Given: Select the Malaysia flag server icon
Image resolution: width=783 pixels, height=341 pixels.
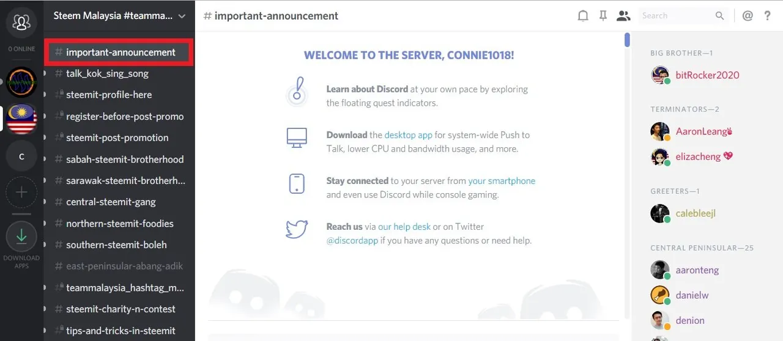Looking at the screenshot, I should coord(21,119).
